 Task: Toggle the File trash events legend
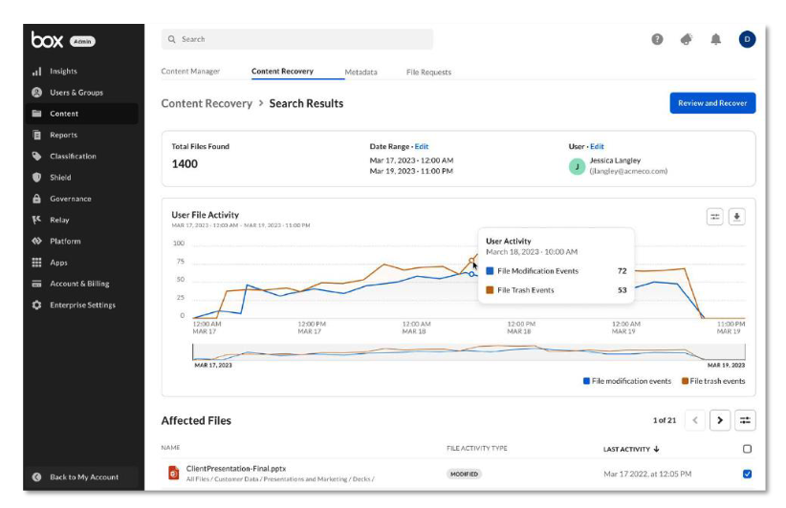click(713, 381)
